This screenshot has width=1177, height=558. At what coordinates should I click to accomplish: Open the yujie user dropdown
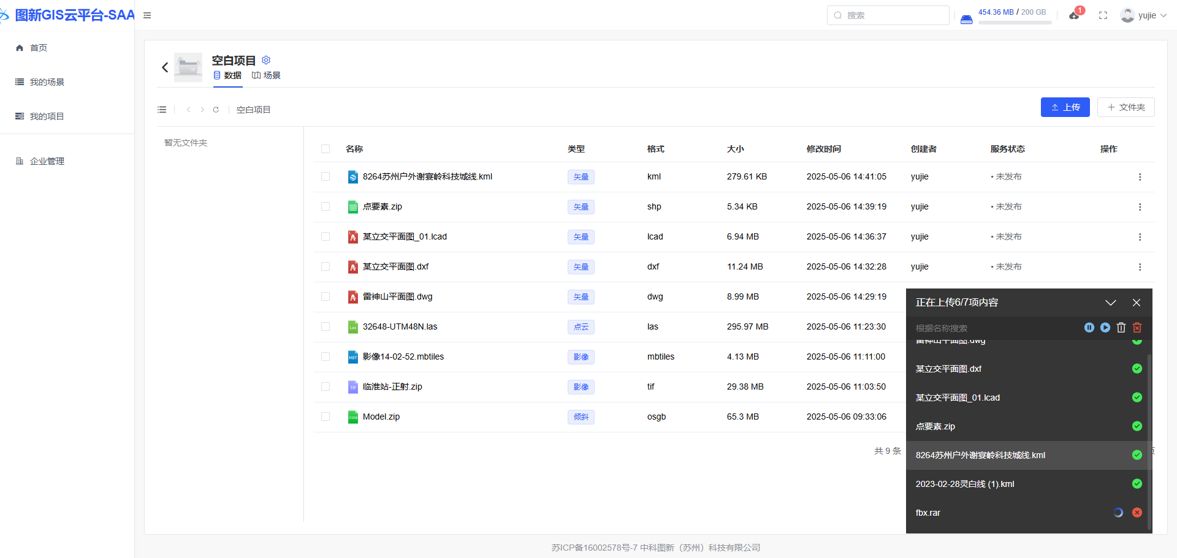point(1144,15)
